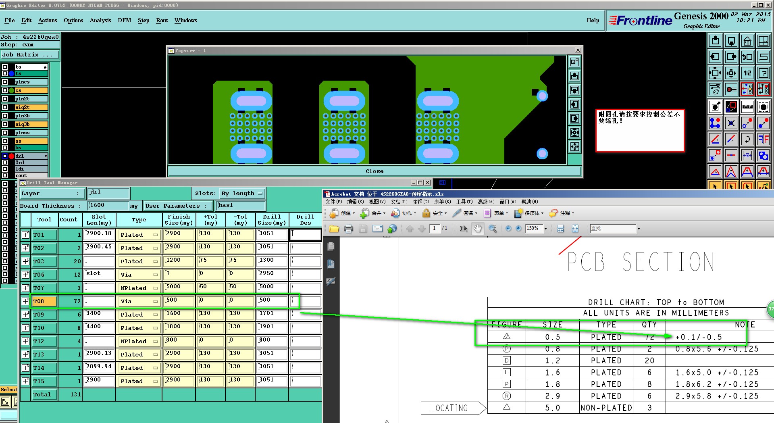Screen dimensions: 774x423
Task: Open the Actions menu
Action: (x=48, y=20)
